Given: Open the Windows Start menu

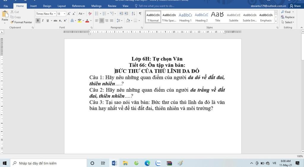Looking at the screenshot, I should pos(5,163).
